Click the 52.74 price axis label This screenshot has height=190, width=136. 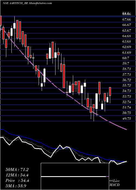(127, 102)
